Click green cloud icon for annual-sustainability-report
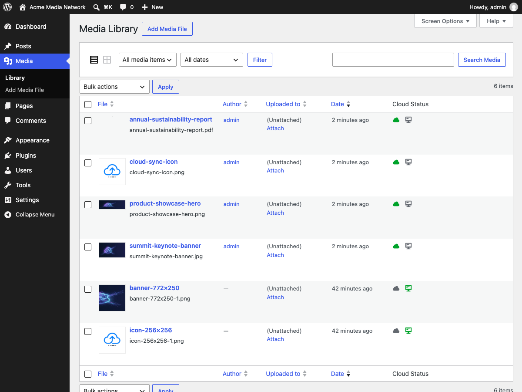The height and width of the screenshot is (392, 522). point(396,120)
